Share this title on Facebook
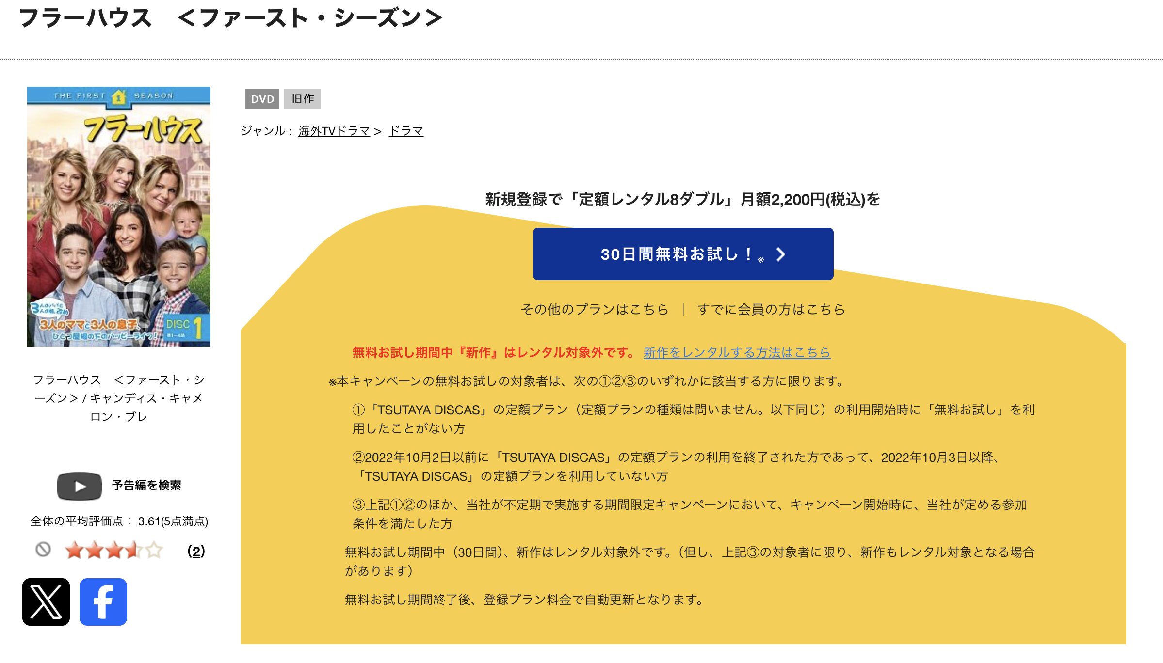 [x=103, y=602]
